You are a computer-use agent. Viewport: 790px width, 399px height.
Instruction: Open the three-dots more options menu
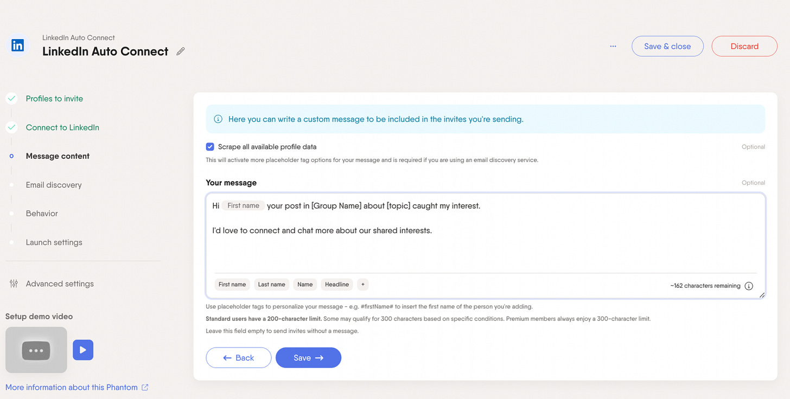coord(613,46)
